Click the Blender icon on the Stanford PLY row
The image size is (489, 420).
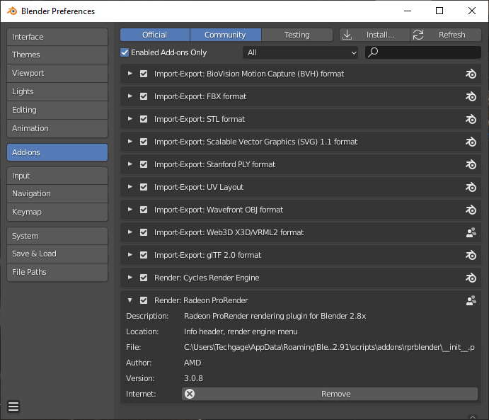pyautogui.click(x=471, y=164)
